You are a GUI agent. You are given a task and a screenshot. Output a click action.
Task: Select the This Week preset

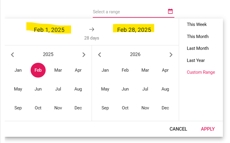point(197,24)
